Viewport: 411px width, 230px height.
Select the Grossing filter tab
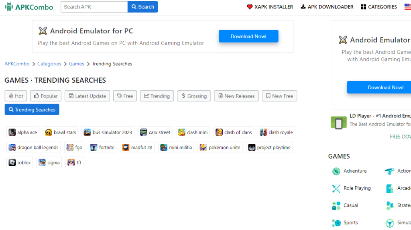193,96
